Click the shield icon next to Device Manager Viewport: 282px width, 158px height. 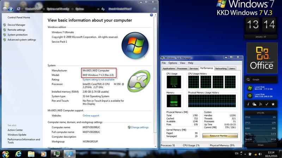pyautogui.click(x=5, y=25)
